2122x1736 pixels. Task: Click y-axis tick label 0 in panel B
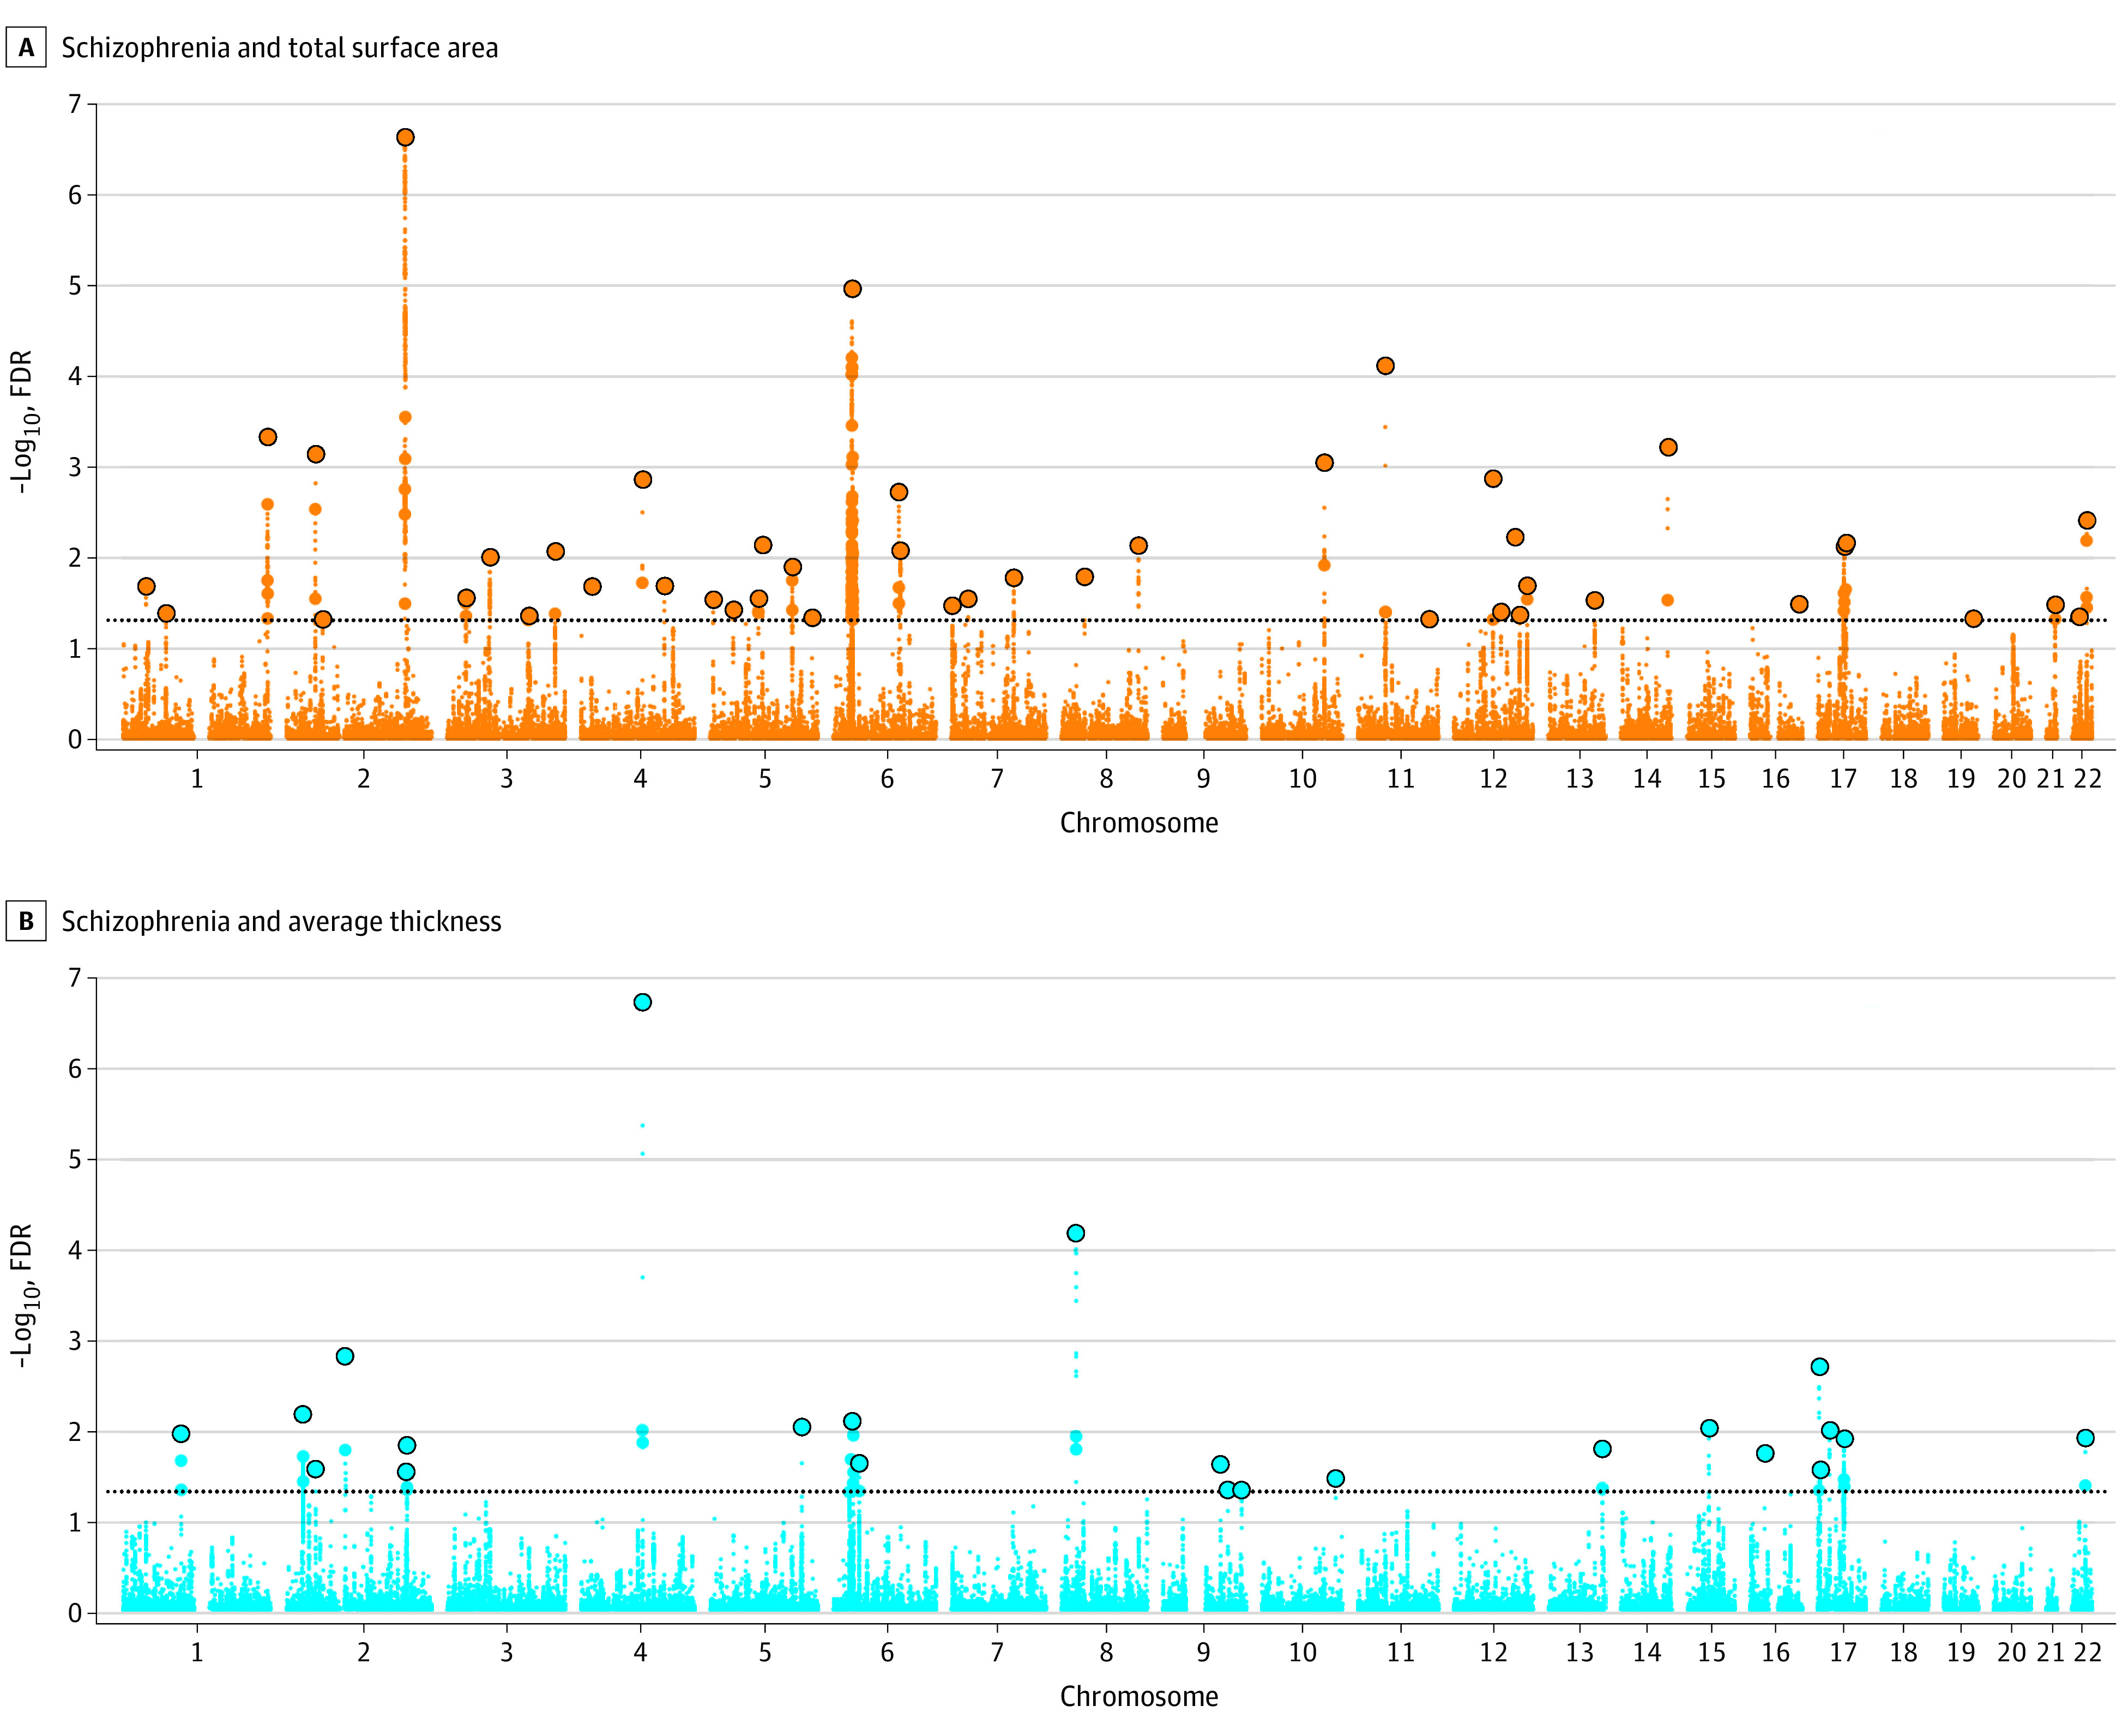coord(75,1613)
